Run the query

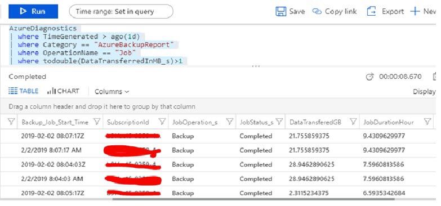(33, 11)
